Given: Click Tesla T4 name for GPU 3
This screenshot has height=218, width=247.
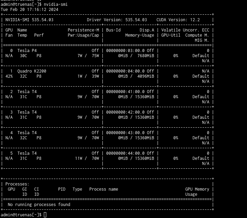Looking at the screenshot, I should (x=27, y=112).
